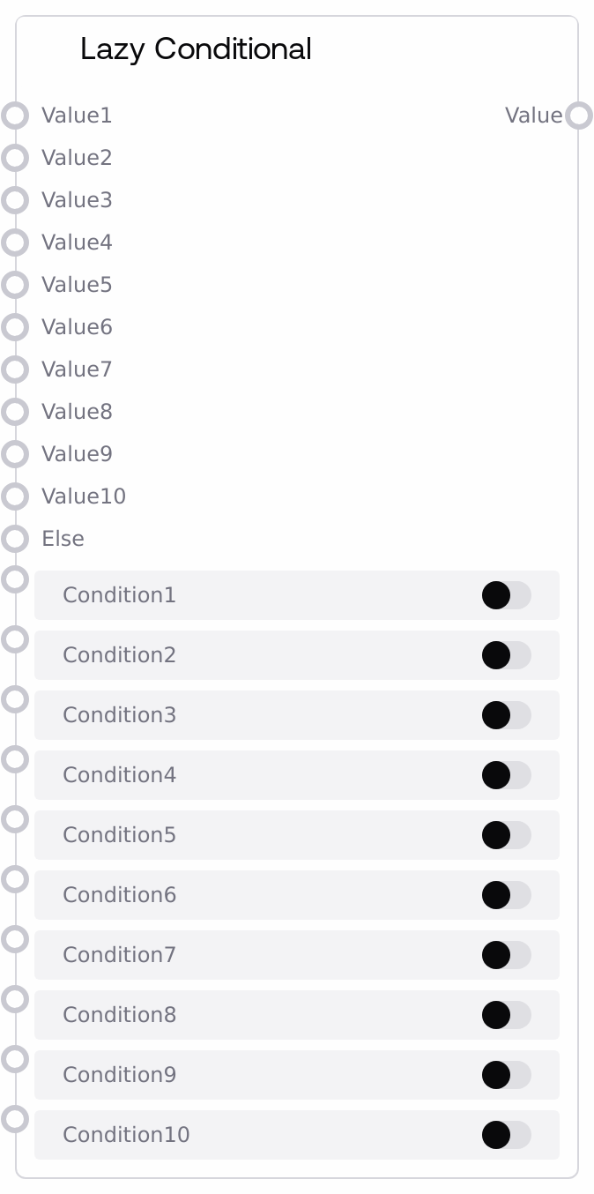Enable the Condition2 toggle

pyautogui.click(x=506, y=655)
